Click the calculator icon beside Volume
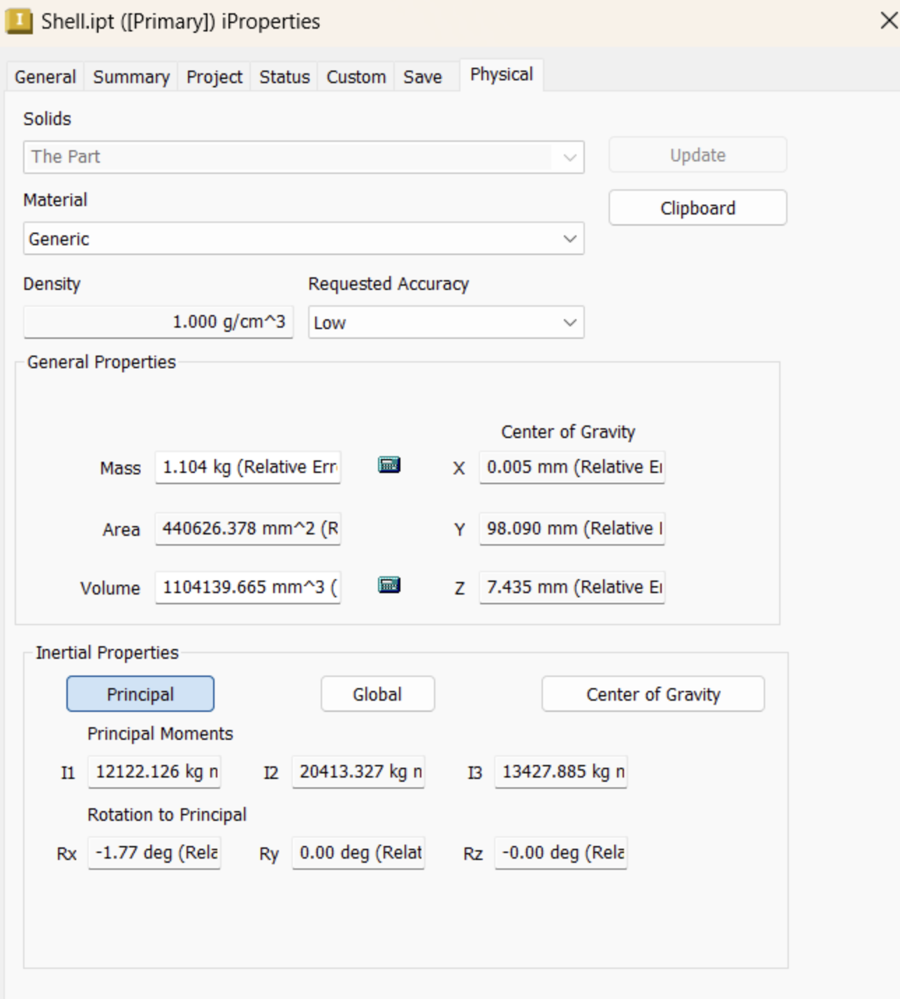This screenshot has height=999, width=900. click(x=389, y=585)
